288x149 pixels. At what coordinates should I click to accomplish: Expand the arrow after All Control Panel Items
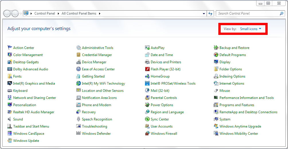[x=99, y=13]
